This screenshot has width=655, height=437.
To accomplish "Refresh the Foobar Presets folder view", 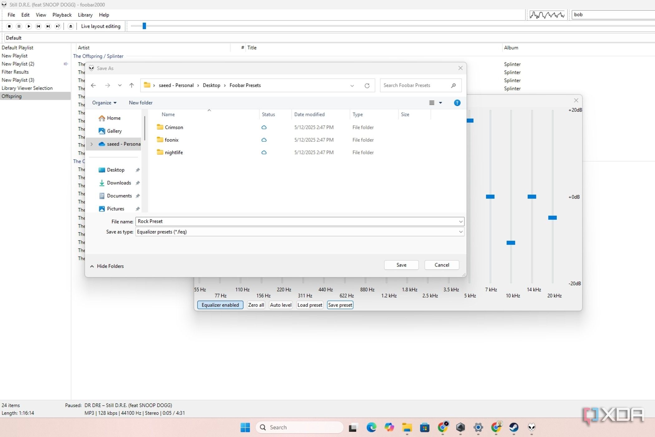I will click(x=367, y=86).
